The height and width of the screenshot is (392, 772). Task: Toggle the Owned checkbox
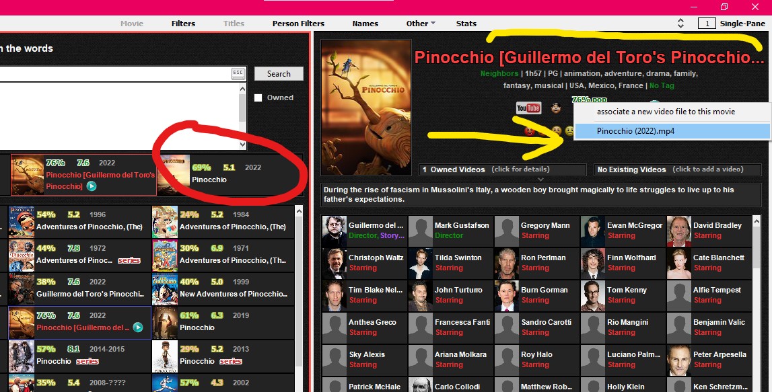tap(258, 97)
